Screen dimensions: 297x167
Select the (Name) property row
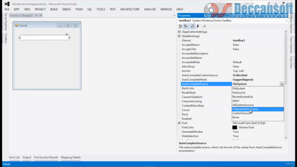pyautogui.click(x=232, y=40)
